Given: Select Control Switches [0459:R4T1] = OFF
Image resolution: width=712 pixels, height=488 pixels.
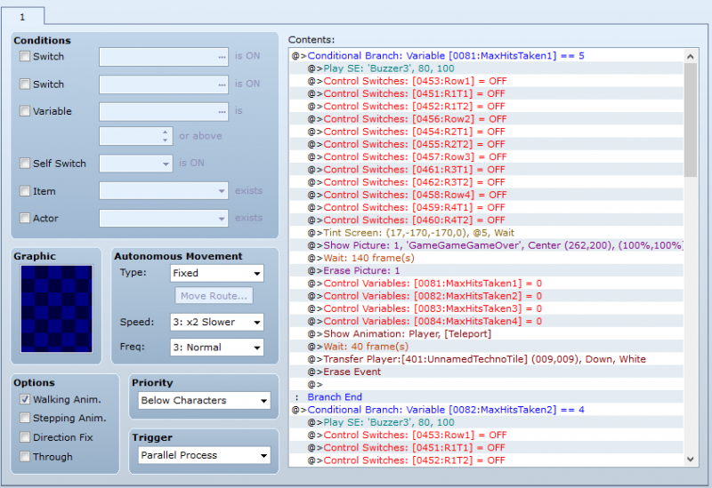Looking at the screenshot, I should pyautogui.click(x=487, y=207).
